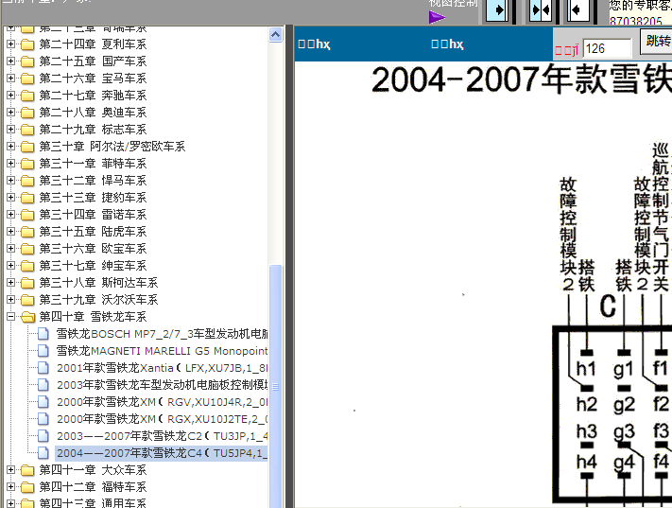Expand 第二十七章 奔驰车系 node
The height and width of the screenshot is (508, 672).
click(x=11, y=96)
